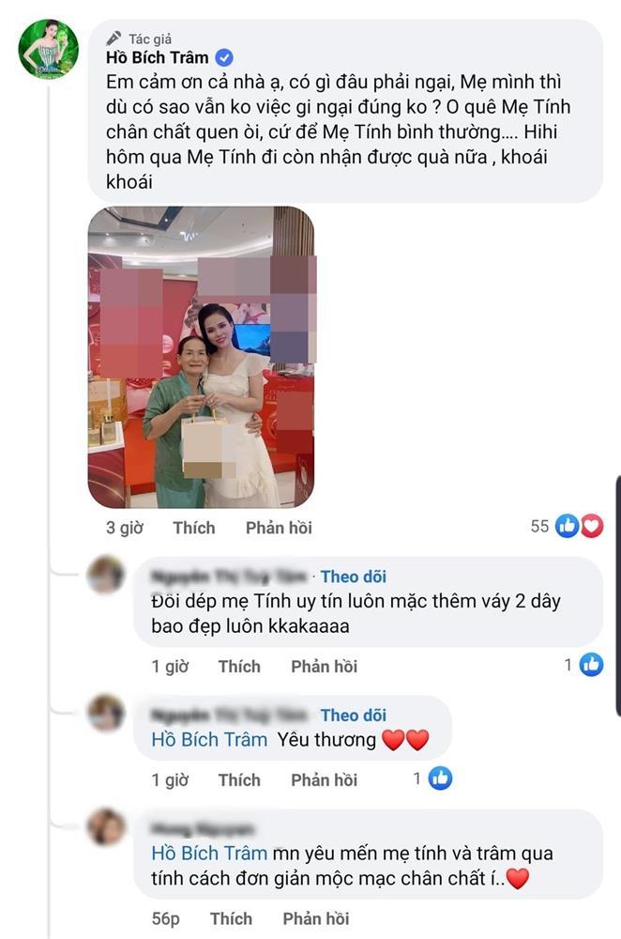621x939 pixels.
Task: Click the author microphone icon next to Tác giả
Action: pos(114,38)
